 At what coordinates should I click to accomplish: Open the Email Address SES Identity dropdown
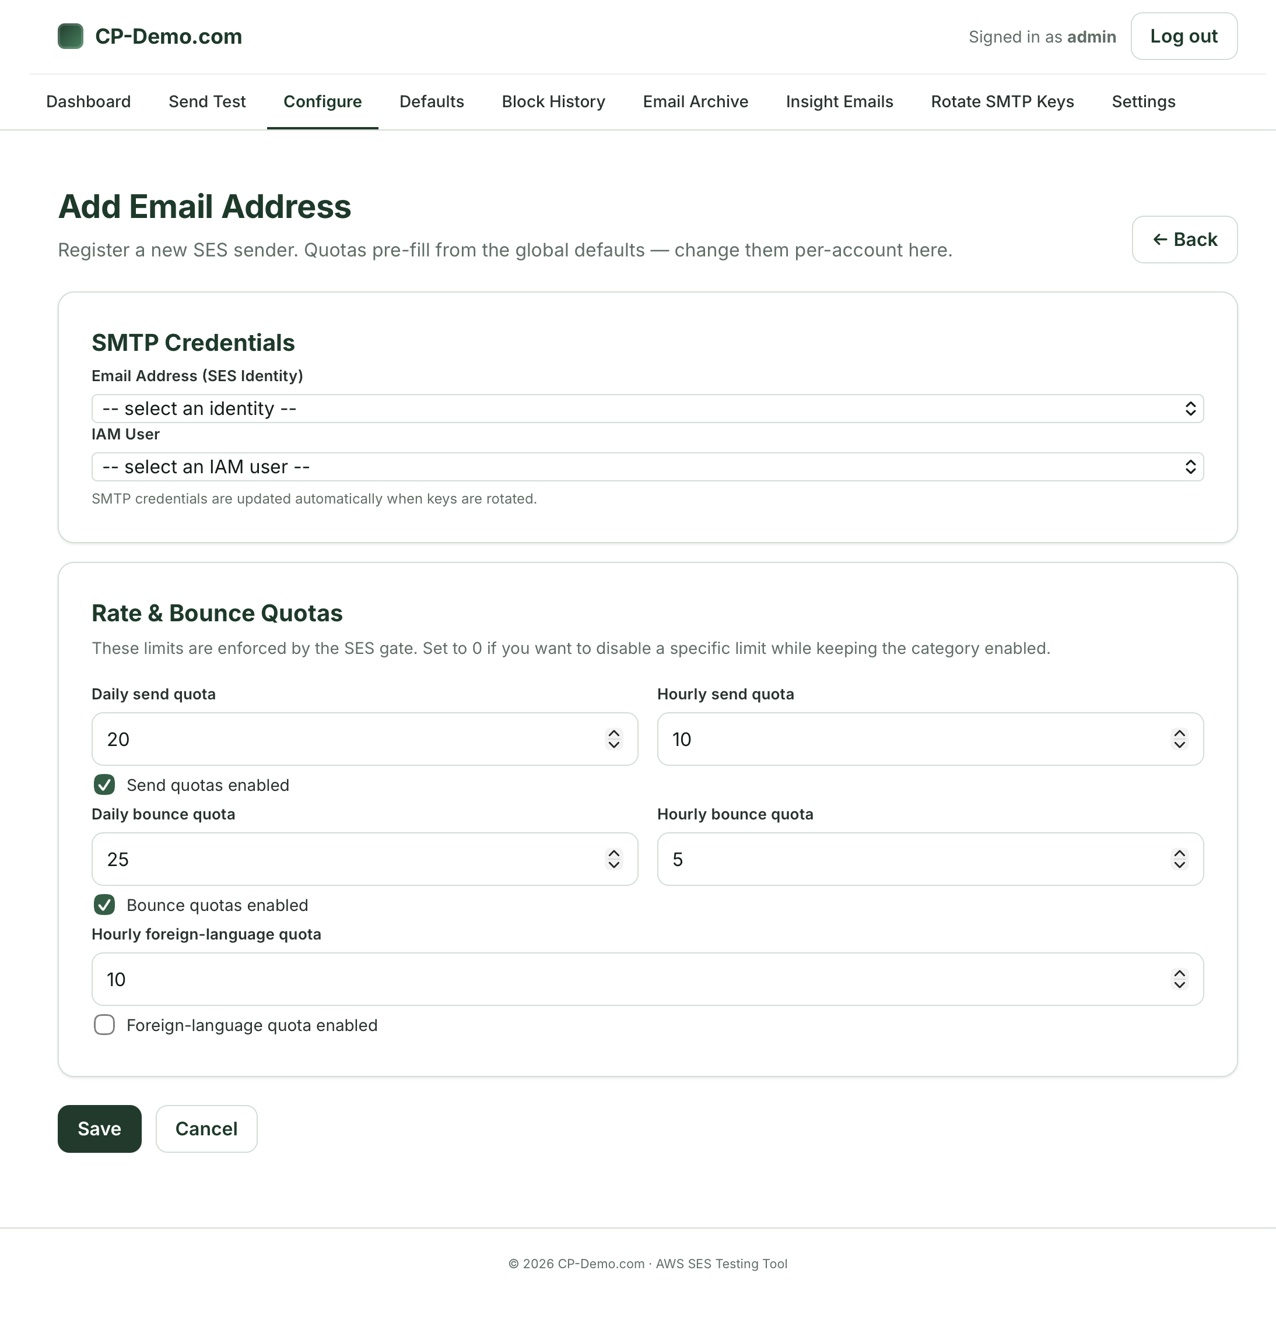647,409
